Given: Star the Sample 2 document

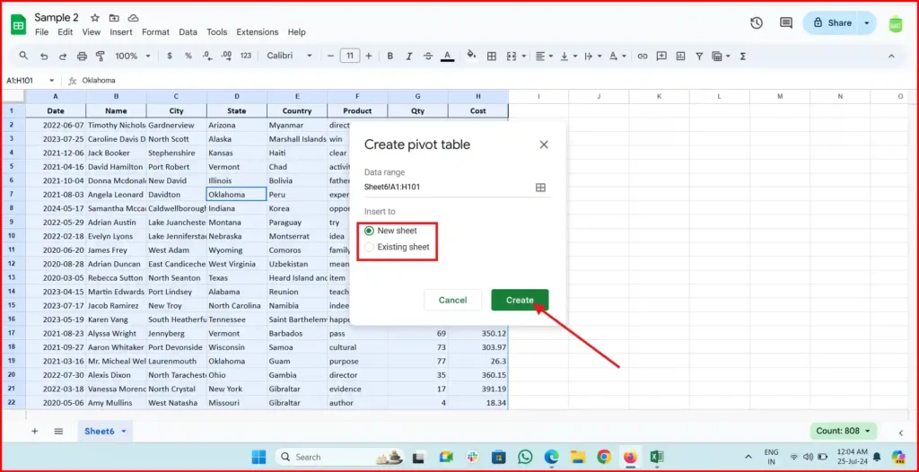Looking at the screenshot, I should (x=95, y=18).
